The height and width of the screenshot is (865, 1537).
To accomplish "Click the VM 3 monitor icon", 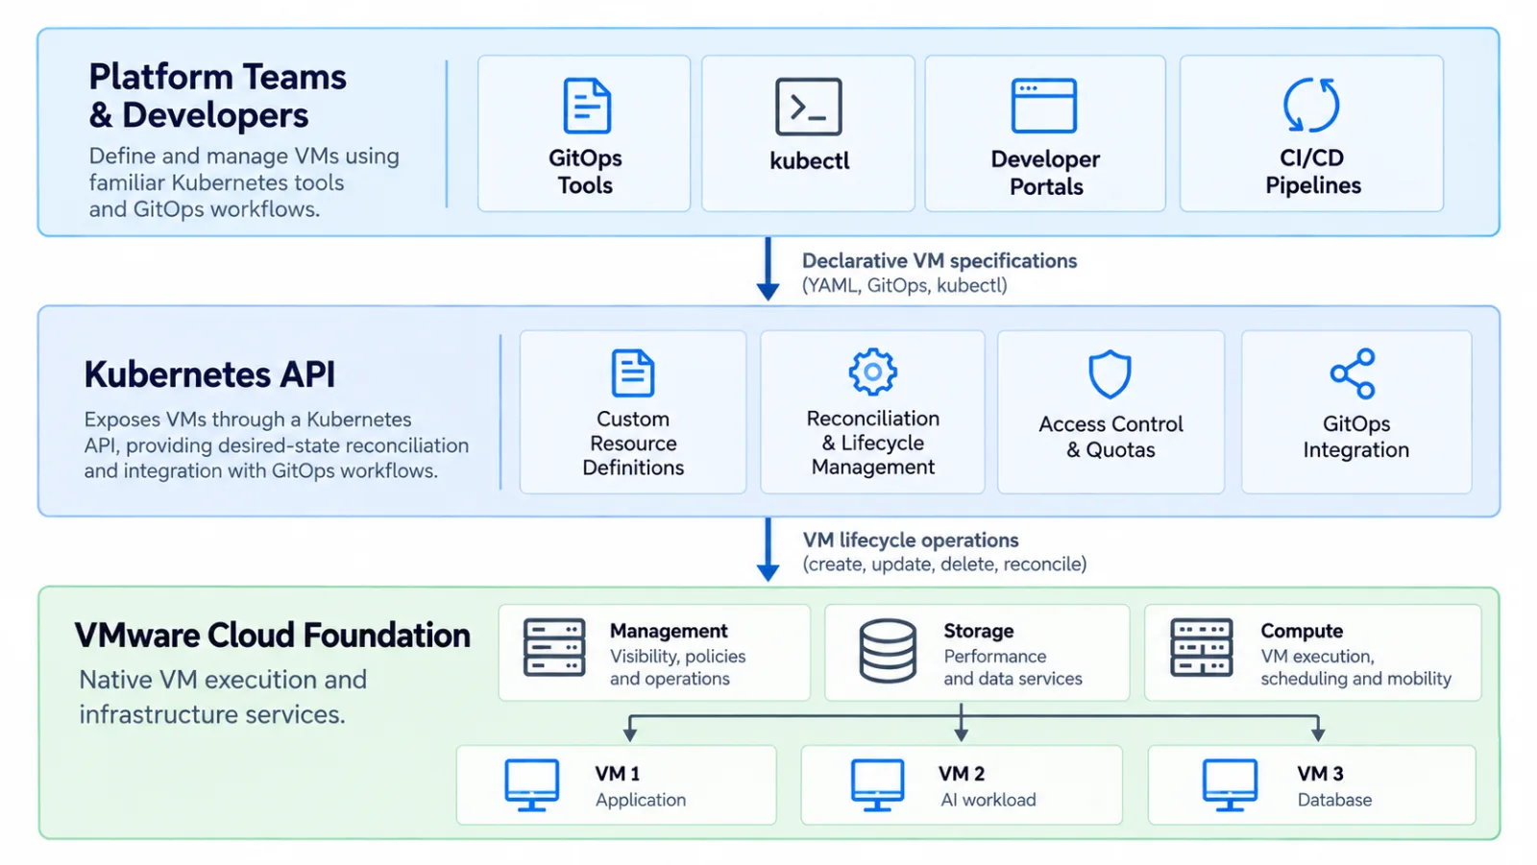I will pos(1230,785).
